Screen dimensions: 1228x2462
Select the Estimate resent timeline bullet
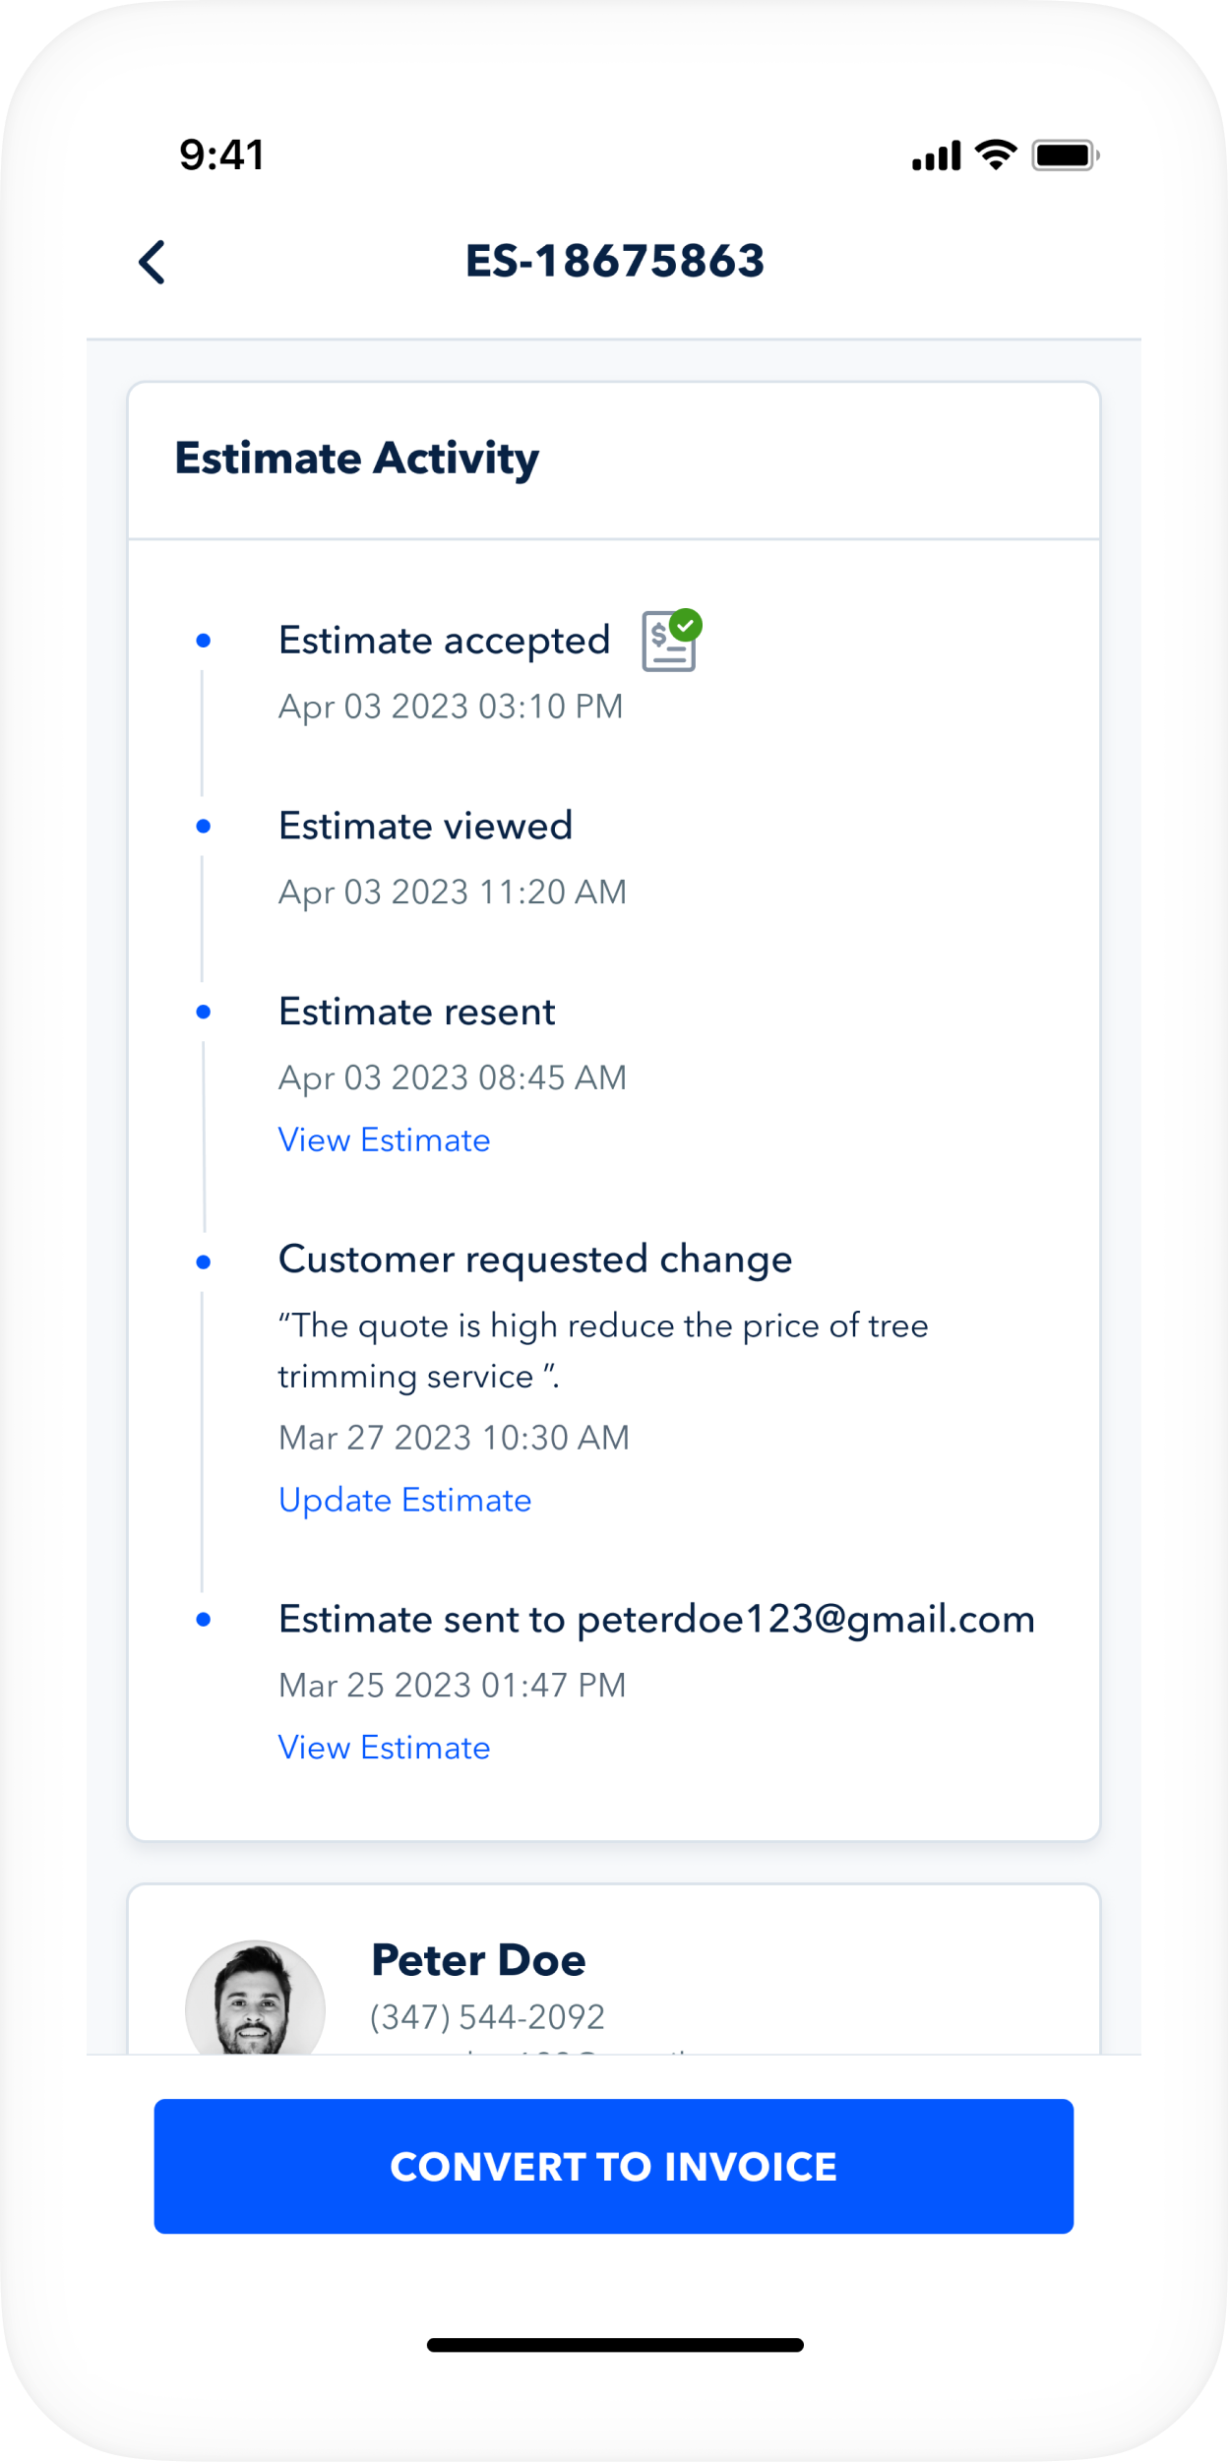click(x=204, y=1012)
